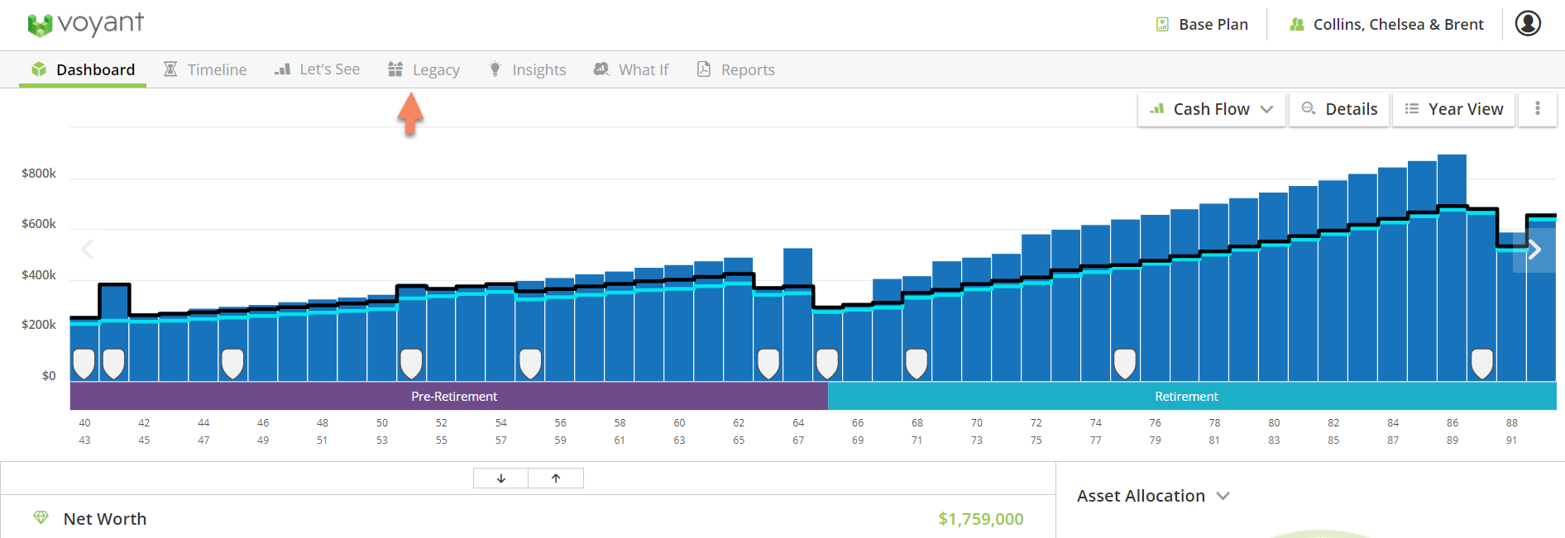Switch to the Timeline tab
This screenshot has height=538, width=1565.
pyautogui.click(x=205, y=70)
